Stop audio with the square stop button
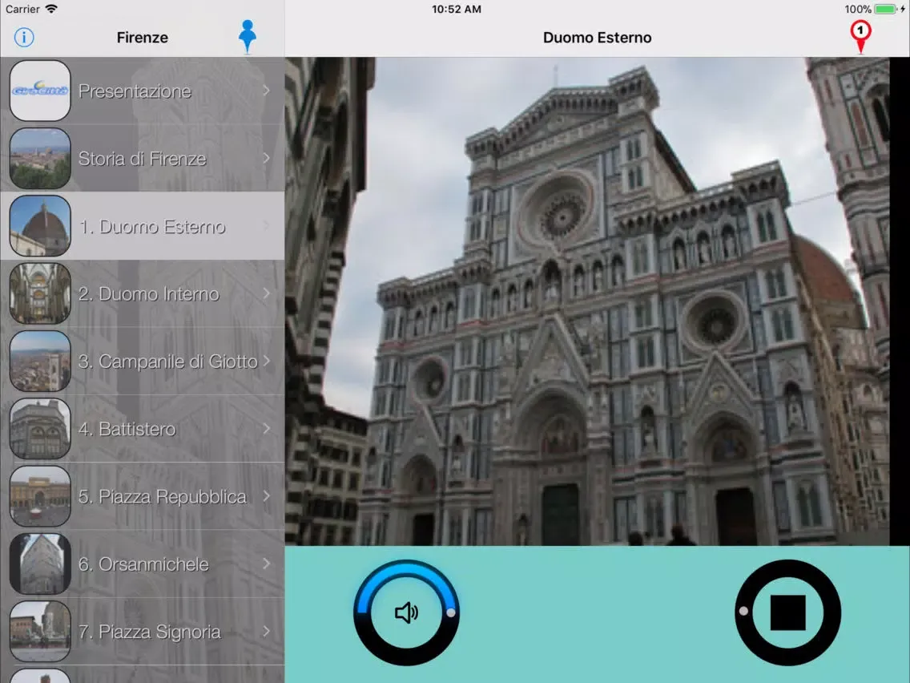The width and height of the screenshot is (910, 683). 787,612
